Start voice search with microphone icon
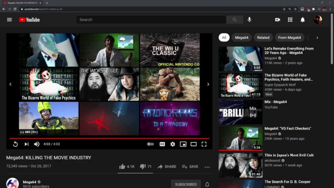The image size is (334, 188). pyautogui.click(x=250, y=20)
